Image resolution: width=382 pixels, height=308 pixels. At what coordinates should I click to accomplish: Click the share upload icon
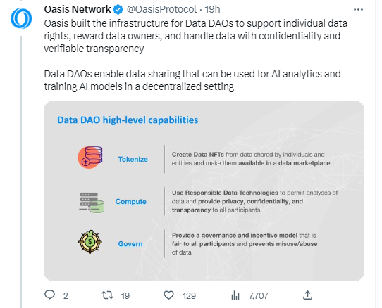pyautogui.click(x=307, y=295)
